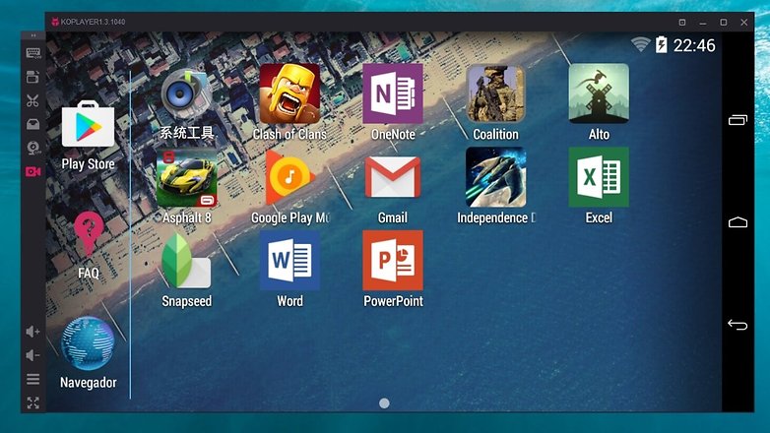Viewport: 770px width, 433px height.
Task: Open the PowerPoint app
Action: pos(392,261)
